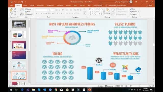The height and width of the screenshot is (92, 163).
Task: Open Google Chrome from the taskbar
Action: [x=56, y=90]
